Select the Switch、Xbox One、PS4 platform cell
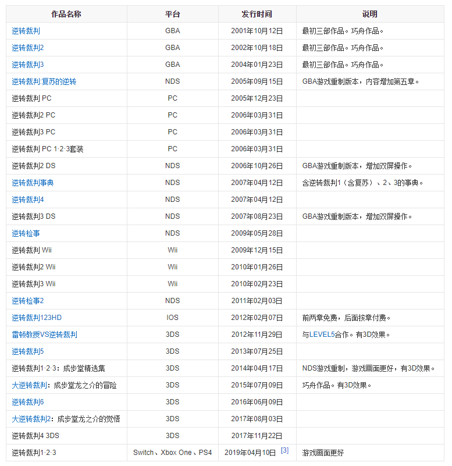The height and width of the screenshot is (466, 452). point(173,453)
